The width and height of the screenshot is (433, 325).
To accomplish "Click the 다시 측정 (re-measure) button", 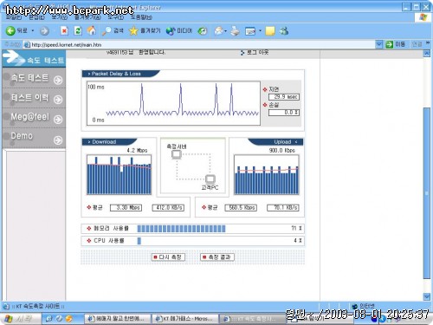I will pyautogui.click(x=168, y=257).
